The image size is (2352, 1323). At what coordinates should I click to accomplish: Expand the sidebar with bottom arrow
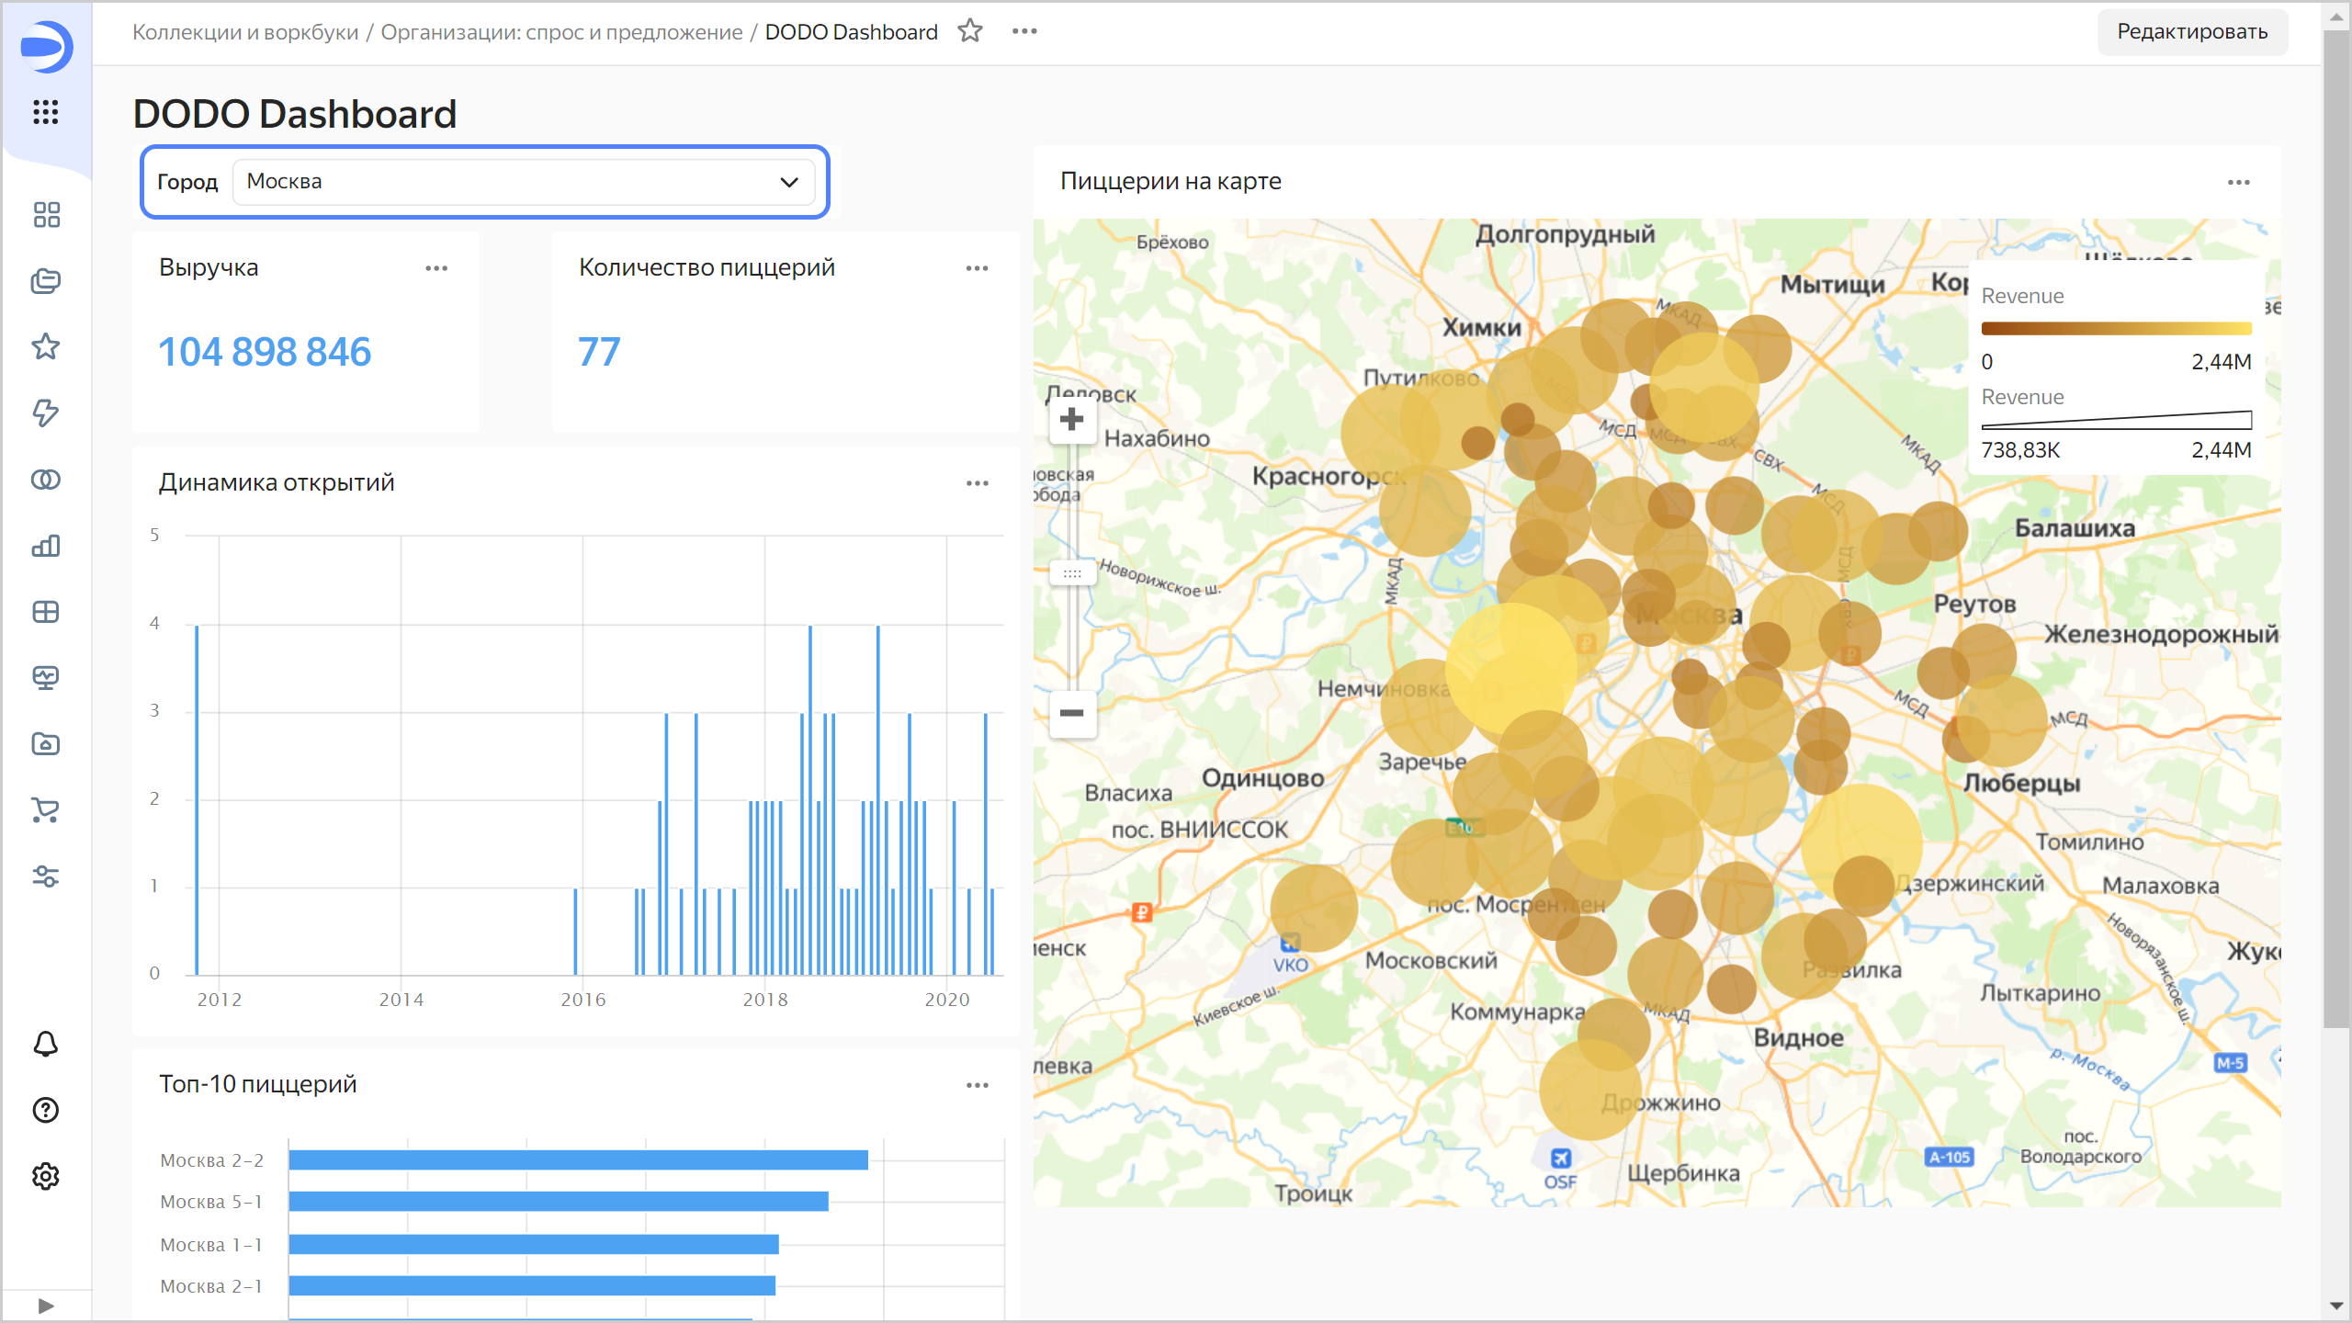(x=46, y=1306)
